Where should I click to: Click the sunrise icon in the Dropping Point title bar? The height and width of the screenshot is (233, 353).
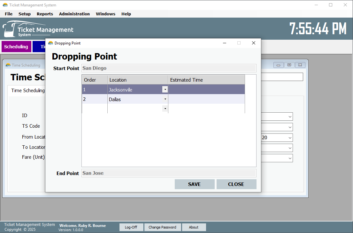(51, 43)
